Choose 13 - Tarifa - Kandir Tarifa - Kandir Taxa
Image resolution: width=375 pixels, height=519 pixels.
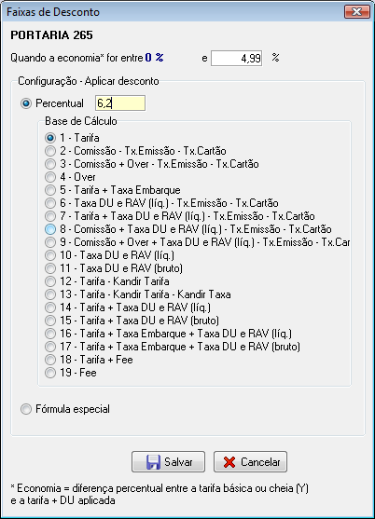point(50,294)
